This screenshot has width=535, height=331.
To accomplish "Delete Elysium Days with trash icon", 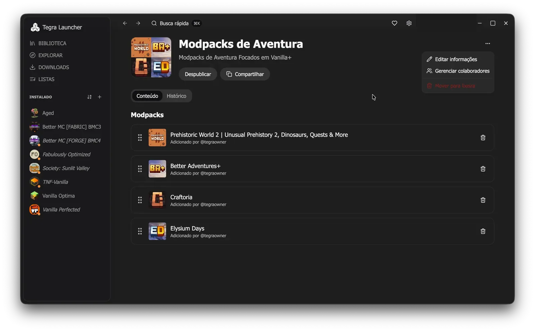I will click(x=483, y=231).
